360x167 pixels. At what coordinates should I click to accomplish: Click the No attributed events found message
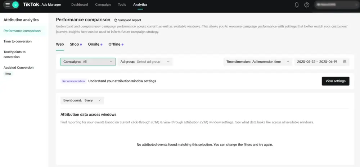(x=205, y=145)
